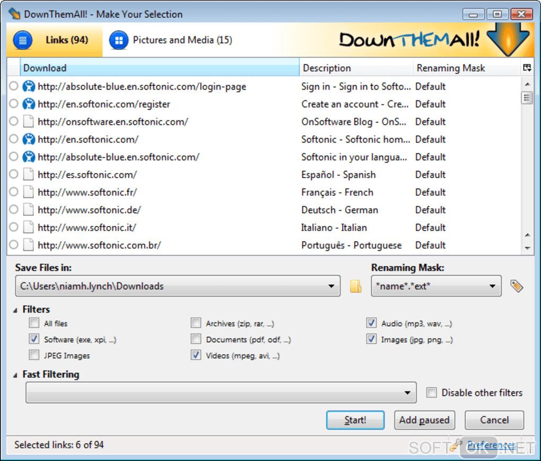Screen dimensions: 541x461
Task: Uncheck the Images (jpg, png) filter
Action: click(371, 339)
